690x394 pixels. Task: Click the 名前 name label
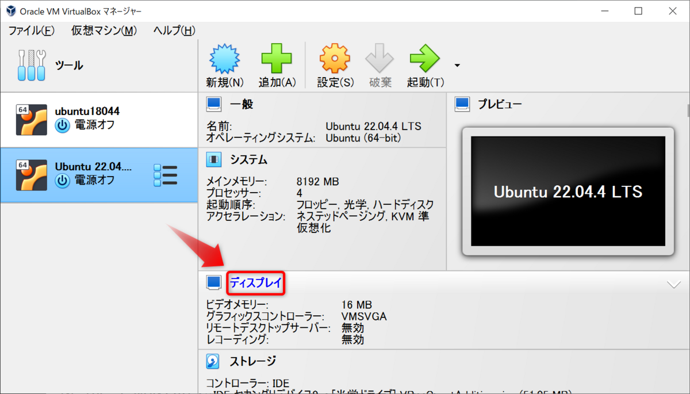219,127
